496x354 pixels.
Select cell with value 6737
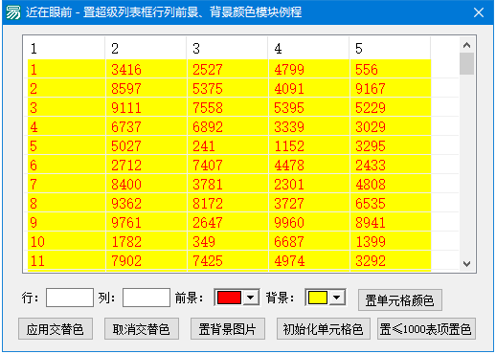point(146,126)
